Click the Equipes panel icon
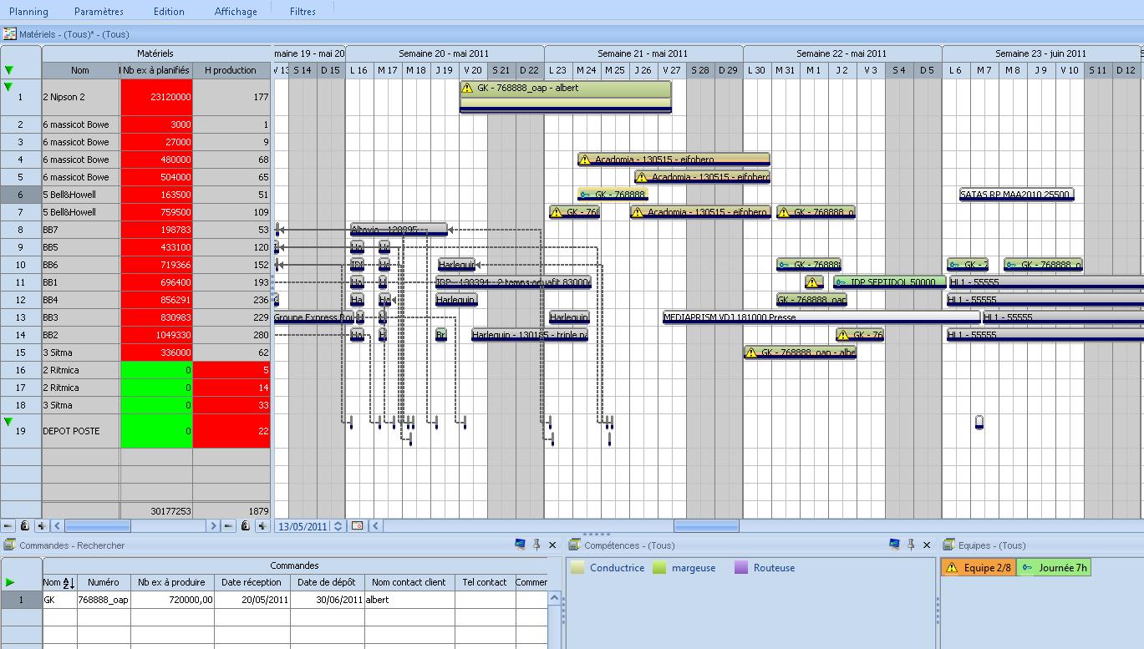Image resolution: width=1144 pixels, height=649 pixels. [948, 545]
